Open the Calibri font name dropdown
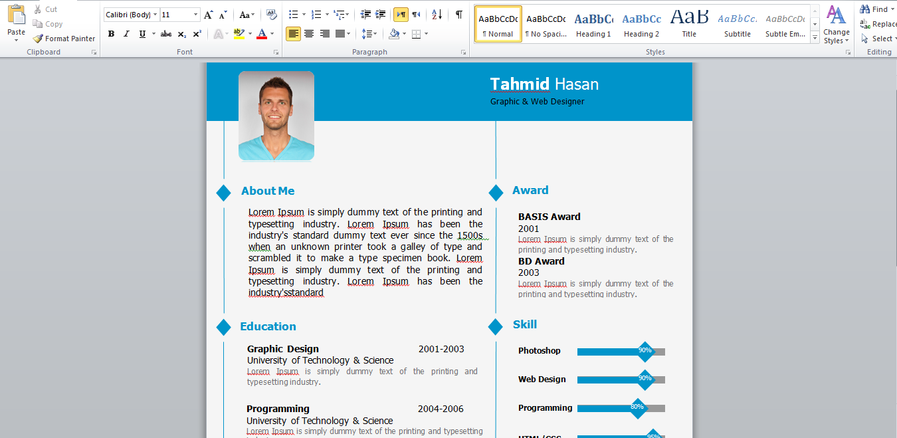Viewport: 897px width, 438px height. coord(155,15)
